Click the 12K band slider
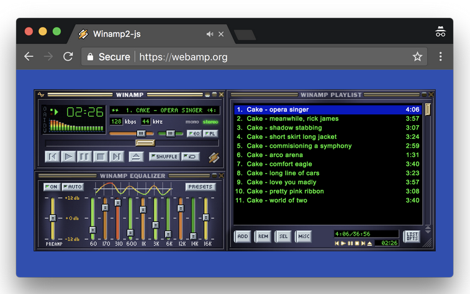 pos(181,208)
